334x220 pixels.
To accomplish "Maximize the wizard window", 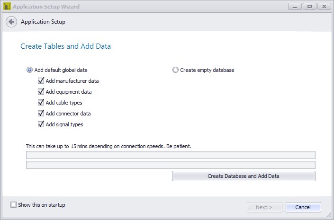I will 309,7.
